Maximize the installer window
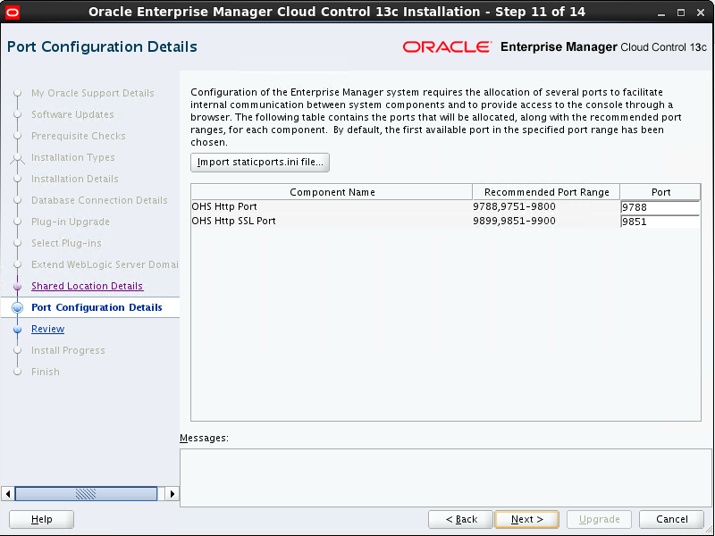 click(x=681, y=13)
